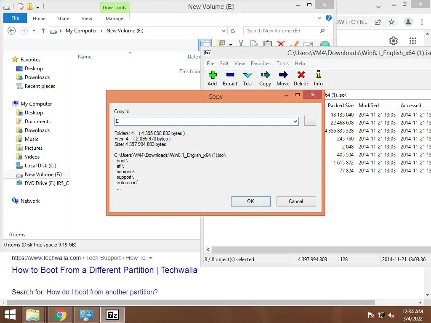Select Network in the navigation pane
This screenshot has width=431, height=323.
30,201
